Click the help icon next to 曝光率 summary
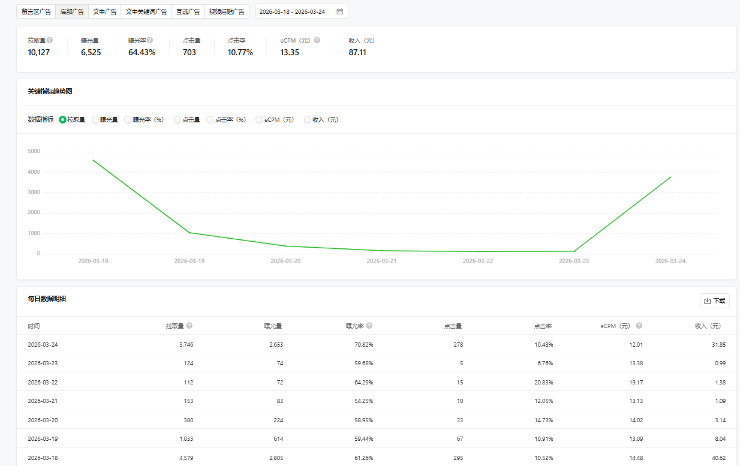This screenshot has width=740, height=466. (x=150, y=40)
